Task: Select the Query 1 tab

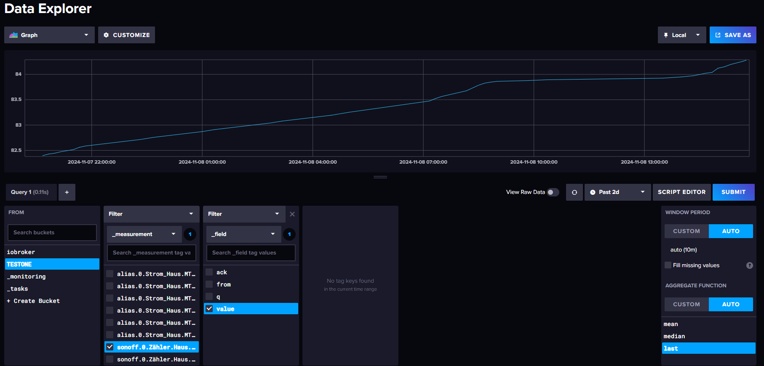Action: click(31, 192)
